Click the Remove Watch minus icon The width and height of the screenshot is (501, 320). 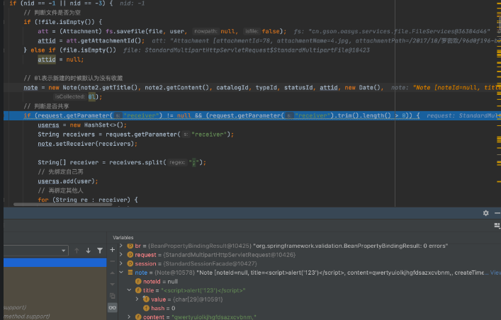(112, 262)
